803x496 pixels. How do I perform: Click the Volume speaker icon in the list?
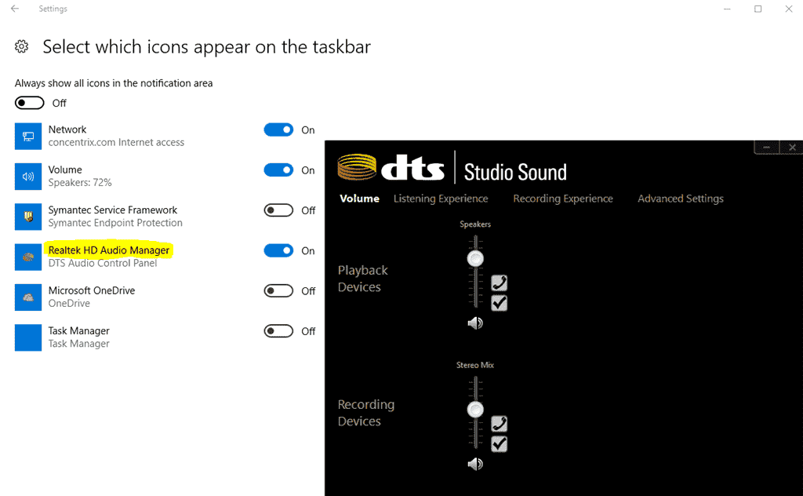tap(27, 176)
